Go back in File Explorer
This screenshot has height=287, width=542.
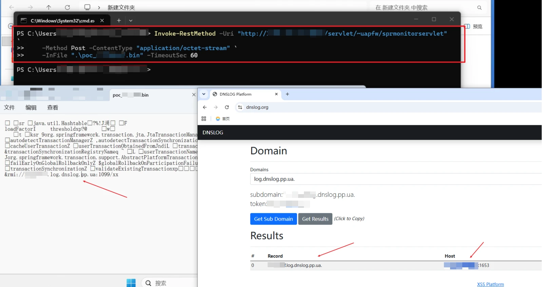tap(12, 7)
